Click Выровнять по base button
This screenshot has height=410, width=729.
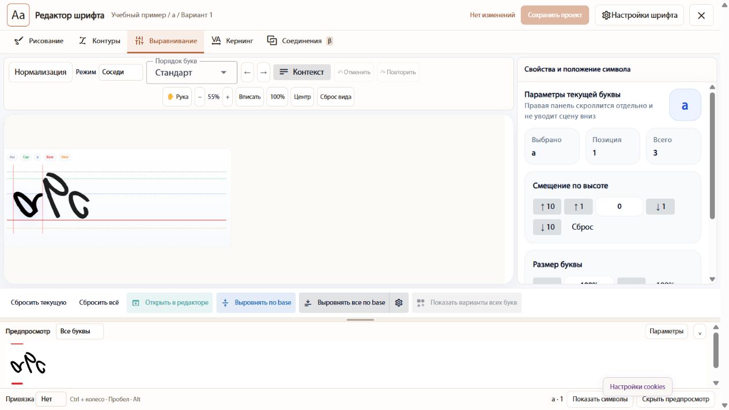(x=257, y=302)
